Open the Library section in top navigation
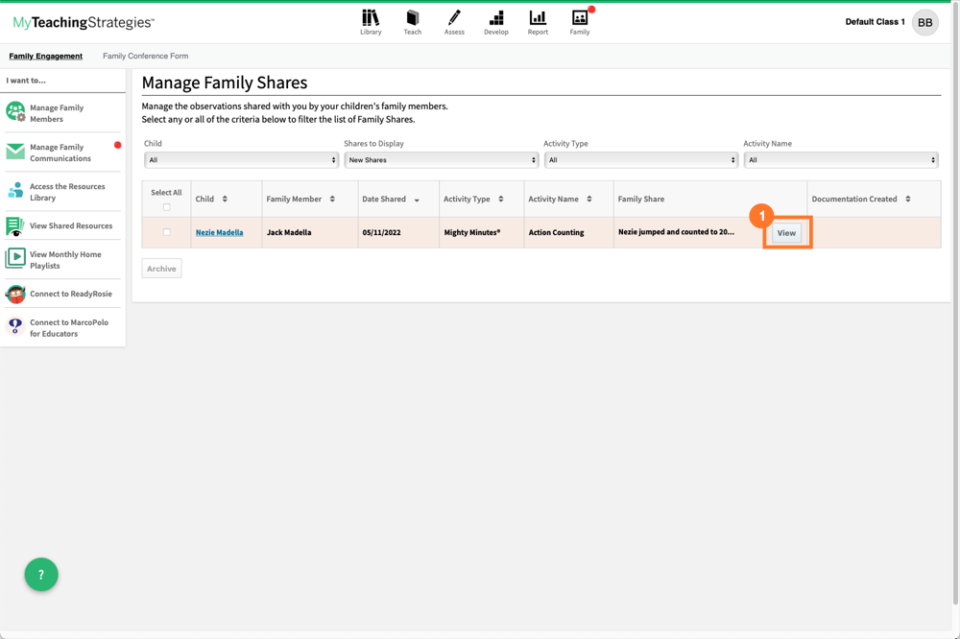 [371, 21]
